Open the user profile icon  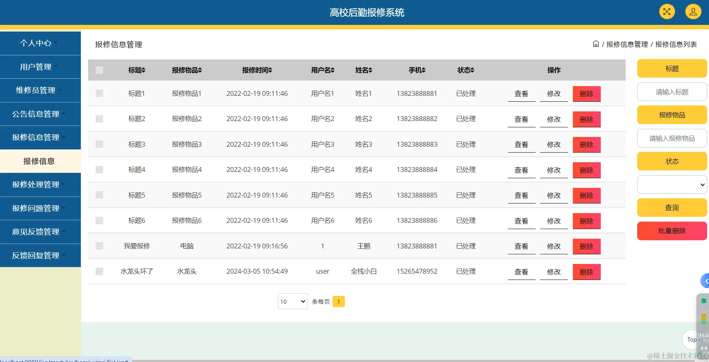click(693, 12)
